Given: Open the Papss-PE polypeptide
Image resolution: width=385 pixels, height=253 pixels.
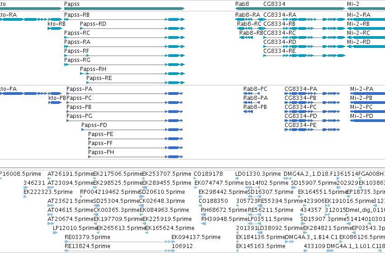Looking at the screenshot, I should click(101, 134).
